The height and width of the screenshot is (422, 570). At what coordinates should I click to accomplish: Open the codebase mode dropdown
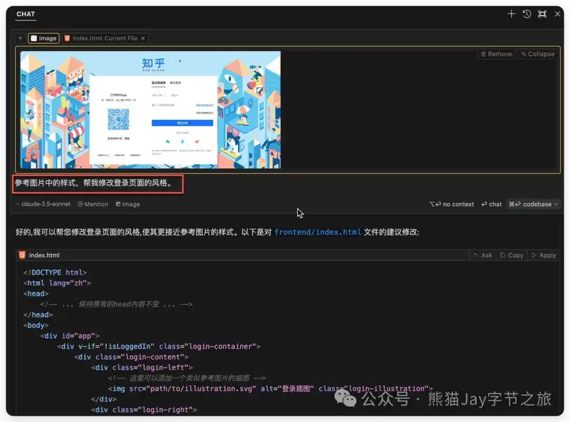[x=533, y=204]
